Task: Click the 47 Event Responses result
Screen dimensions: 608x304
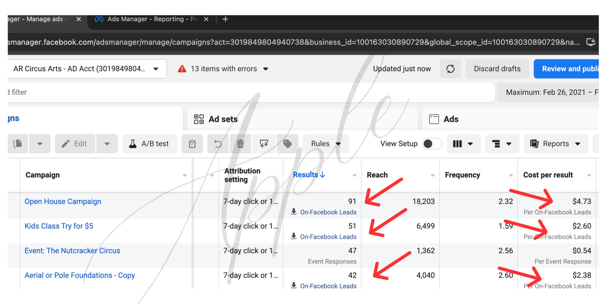Action: tap(352, 251)
